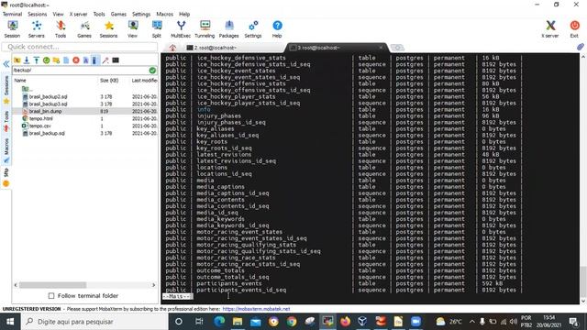Click the backup/ remote path field
Viewport: 587px width, 330px height.
click(x=81, y=70)
